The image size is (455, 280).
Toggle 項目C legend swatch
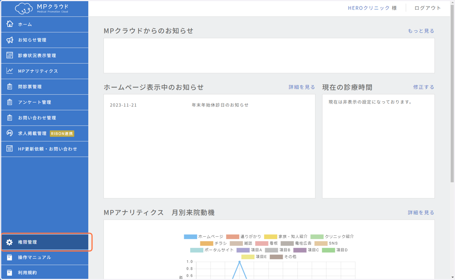[x=300, y=250]
